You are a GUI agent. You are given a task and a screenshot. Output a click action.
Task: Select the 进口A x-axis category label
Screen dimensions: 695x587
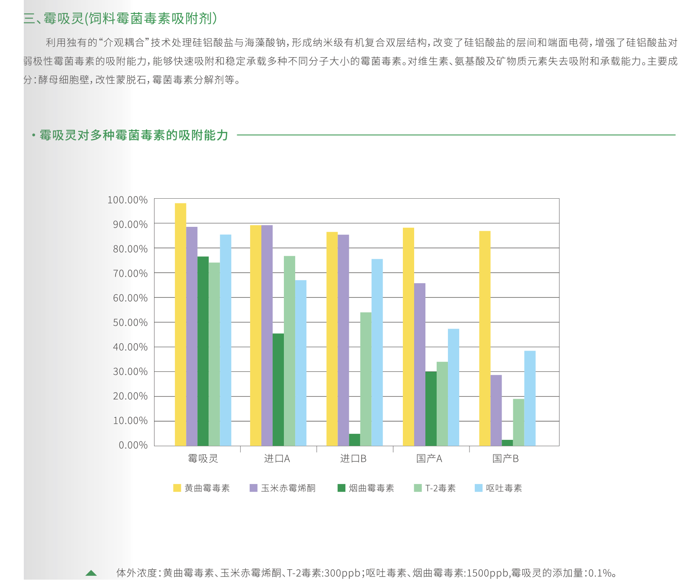tap(277, 458)
